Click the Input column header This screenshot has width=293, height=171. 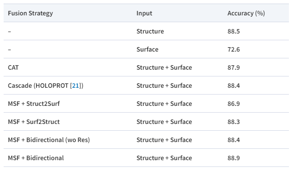pos(144,13)
